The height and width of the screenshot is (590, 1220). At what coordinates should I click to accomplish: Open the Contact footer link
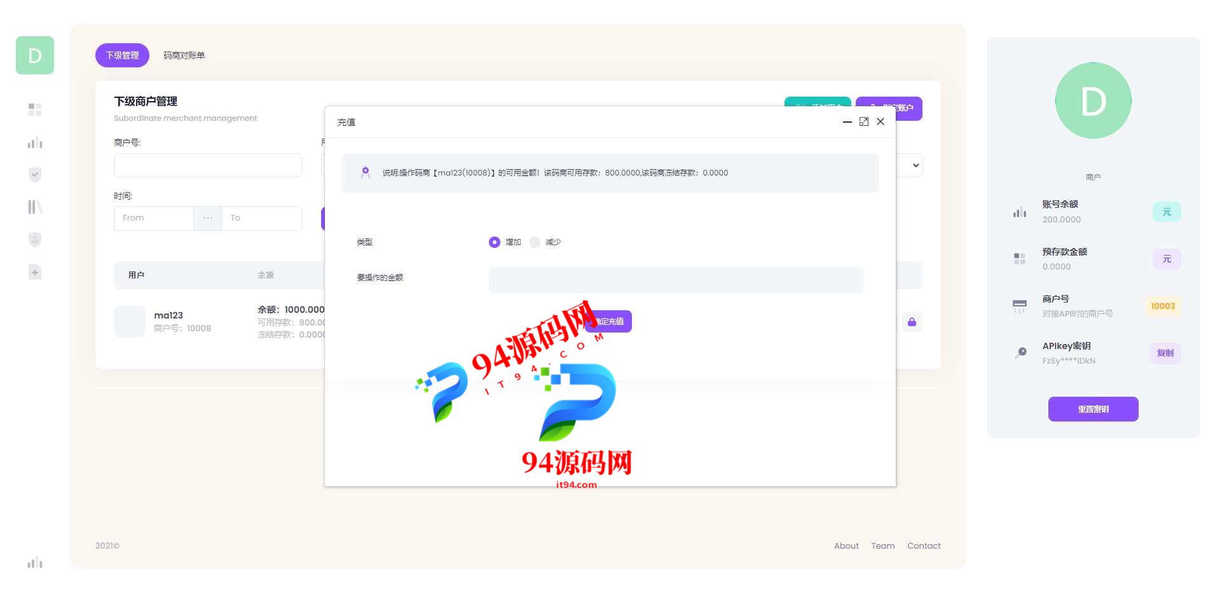pos(924,545)
